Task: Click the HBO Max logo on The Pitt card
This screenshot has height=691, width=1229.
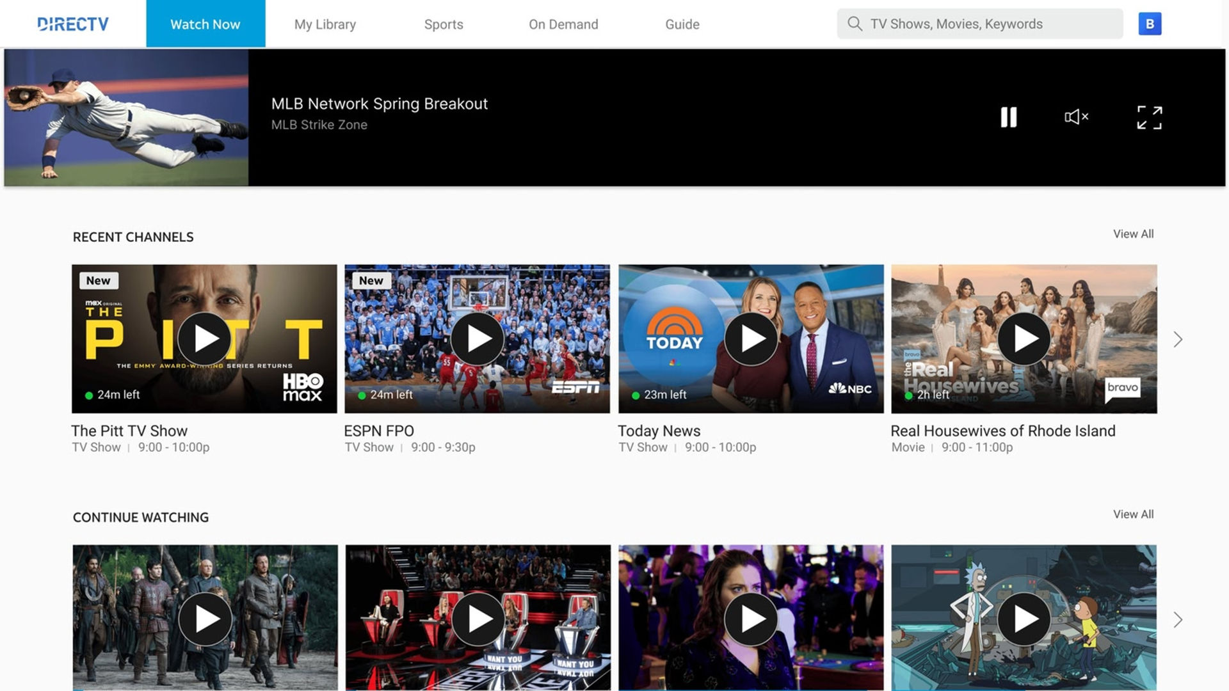Action: (303, 387)
